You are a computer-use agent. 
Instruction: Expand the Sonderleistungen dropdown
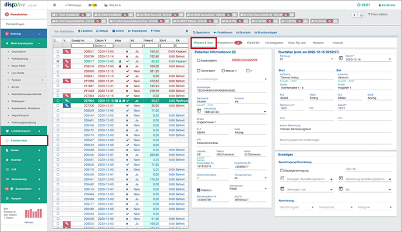click(x=231, y=79)
